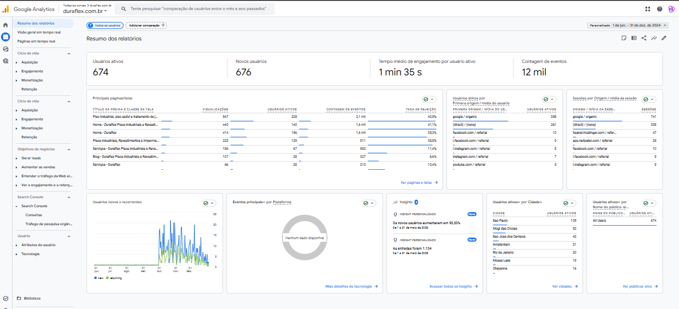Open the Ver páginas e telas link
679x309 pixels.
(x=419, y=183)
